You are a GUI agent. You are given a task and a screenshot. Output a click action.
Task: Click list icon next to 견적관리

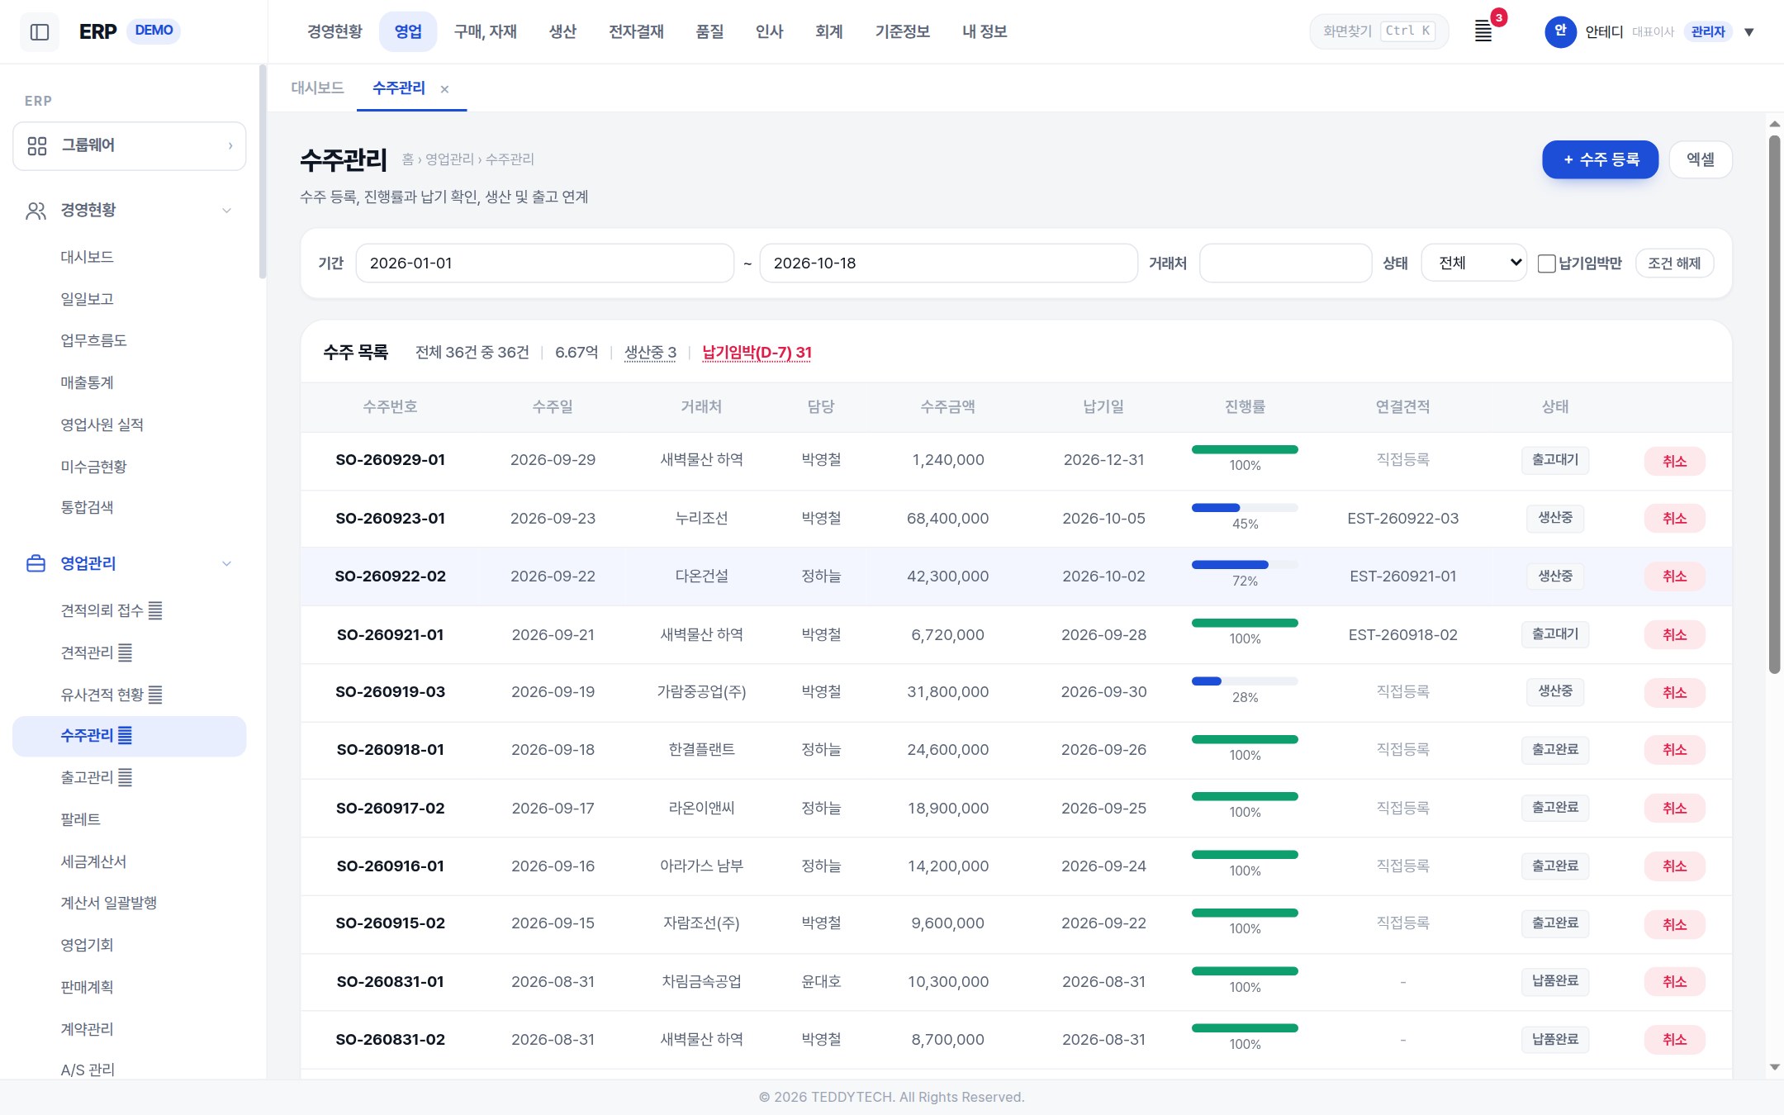(x=126, y=652)
